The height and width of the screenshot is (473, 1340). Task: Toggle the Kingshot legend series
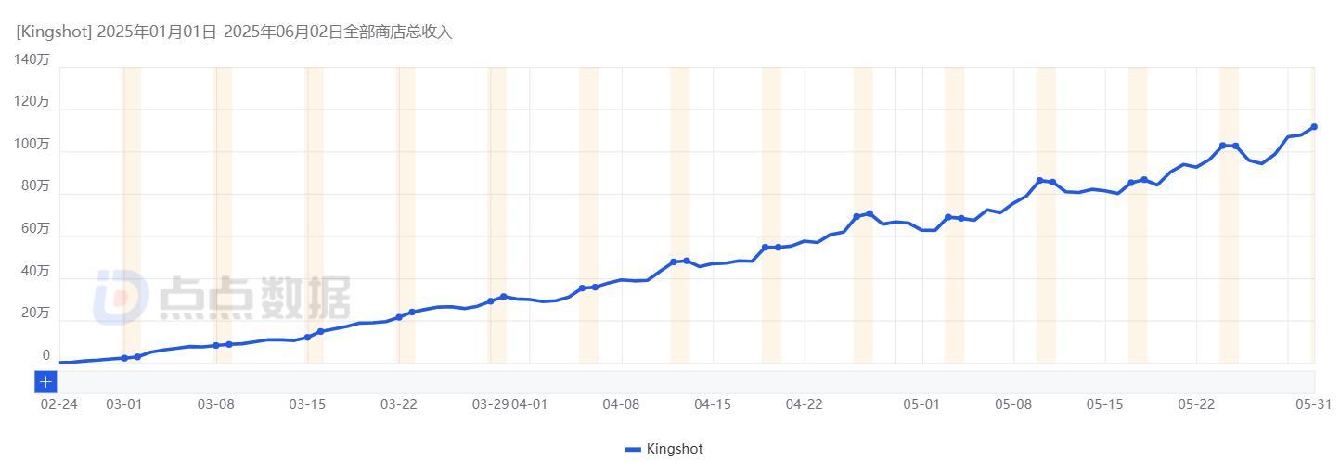point(664,449)
